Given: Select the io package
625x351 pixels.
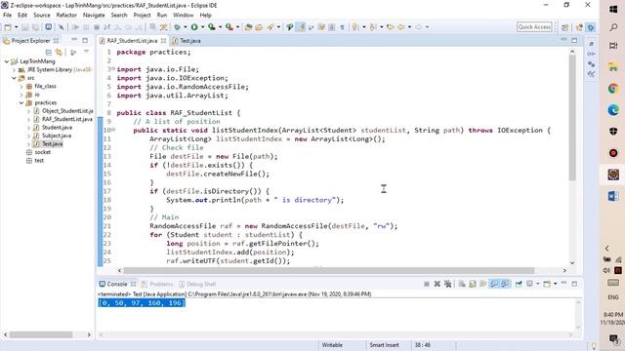Looking at the screenshot, I should 37,95.
